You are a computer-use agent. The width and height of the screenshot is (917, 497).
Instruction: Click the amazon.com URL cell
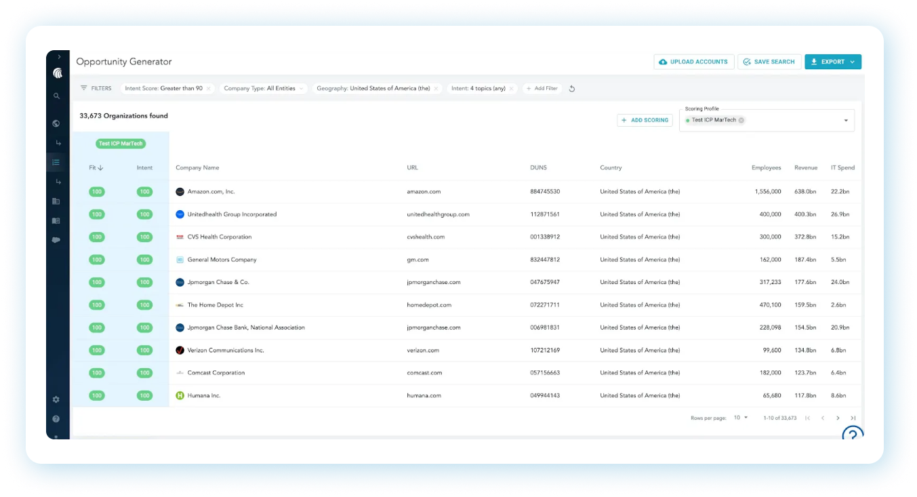424,192
